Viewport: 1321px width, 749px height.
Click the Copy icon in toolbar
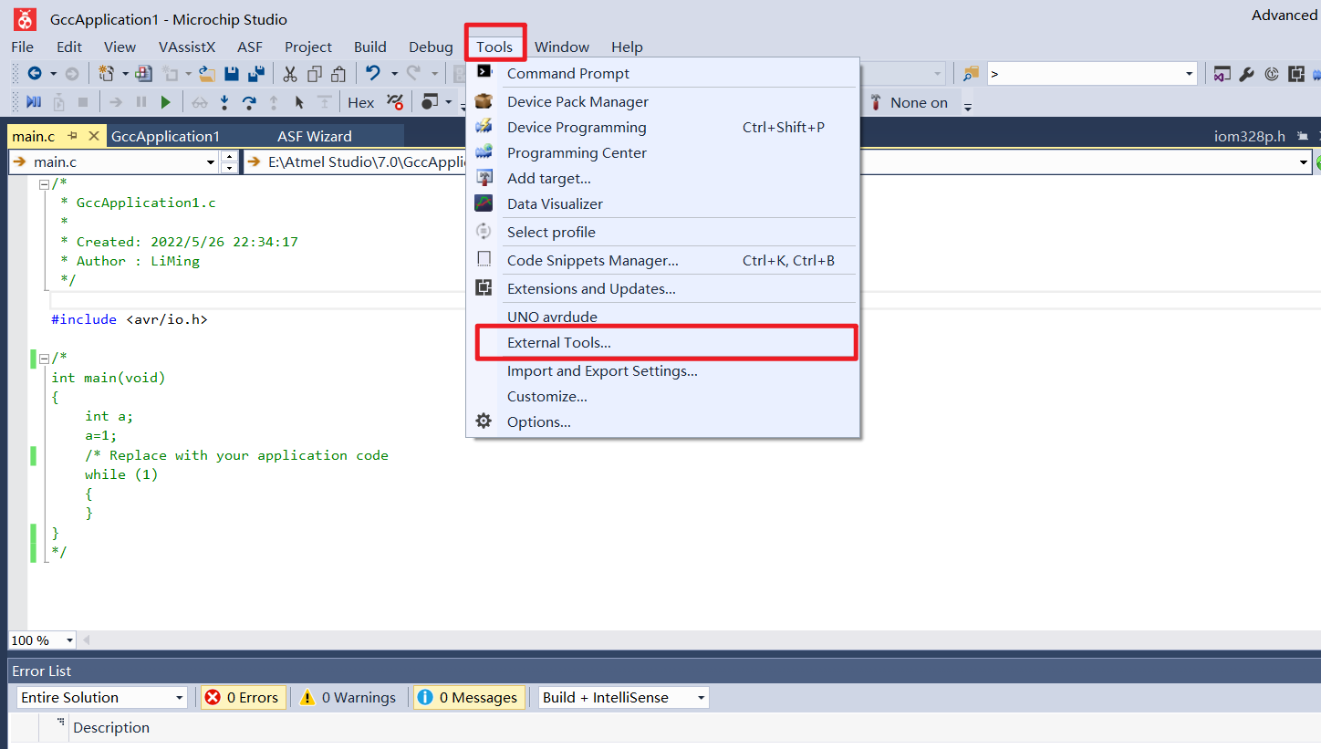point(315,74)
